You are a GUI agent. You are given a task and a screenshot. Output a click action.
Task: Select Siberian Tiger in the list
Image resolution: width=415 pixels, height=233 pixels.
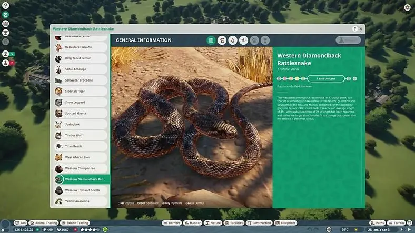(81, 91)
